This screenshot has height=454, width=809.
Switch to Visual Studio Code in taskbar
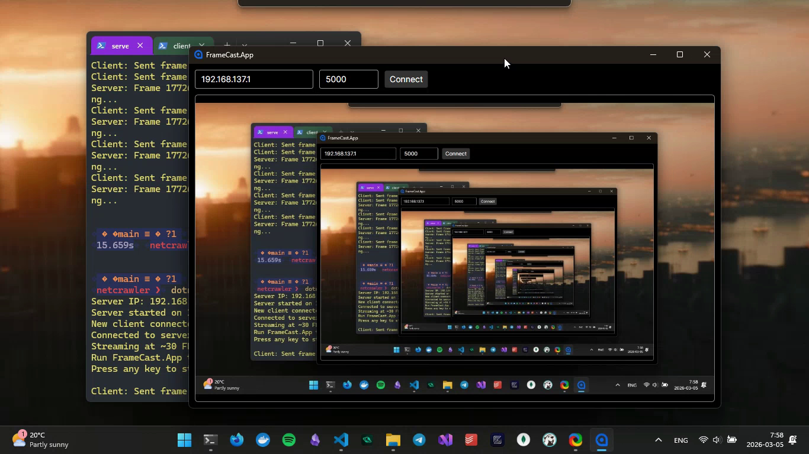tap(341, 440)
